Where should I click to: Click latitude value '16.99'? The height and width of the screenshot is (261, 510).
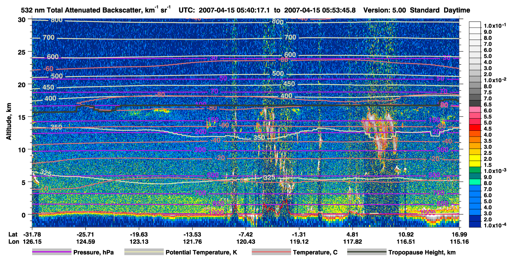coord(459,235)
